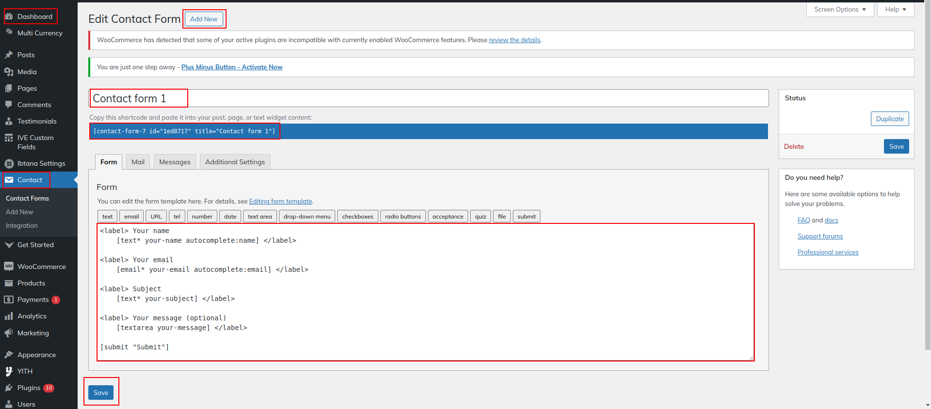Viewport: 931px width, 409px height.
Task: Expand the Help dropdown panel
Action: 895,10
